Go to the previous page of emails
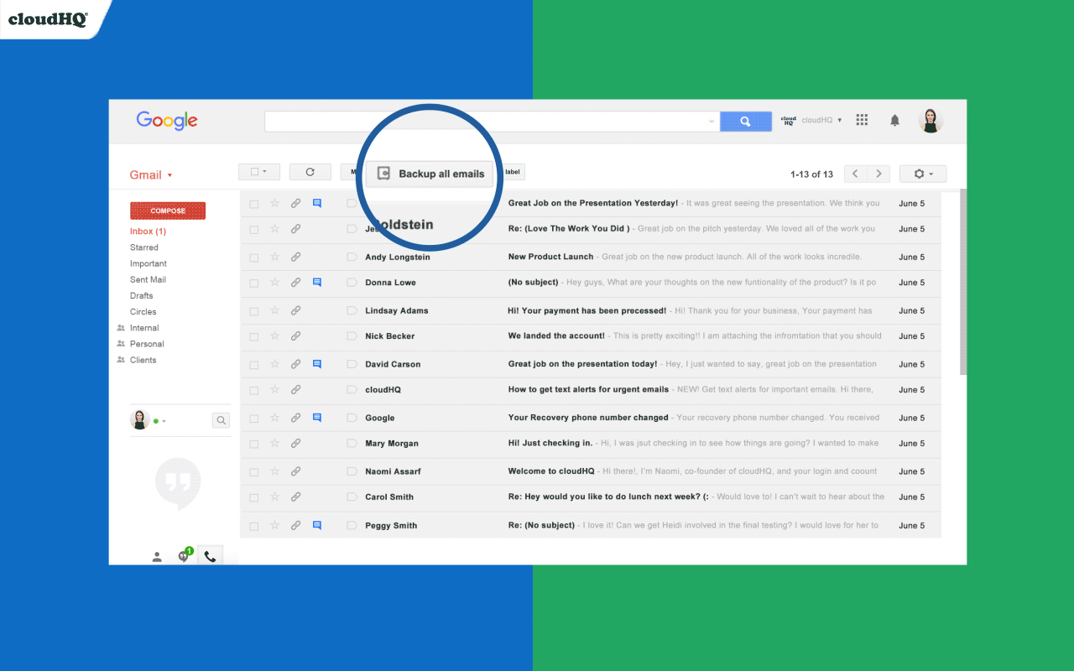 [855, 174]
